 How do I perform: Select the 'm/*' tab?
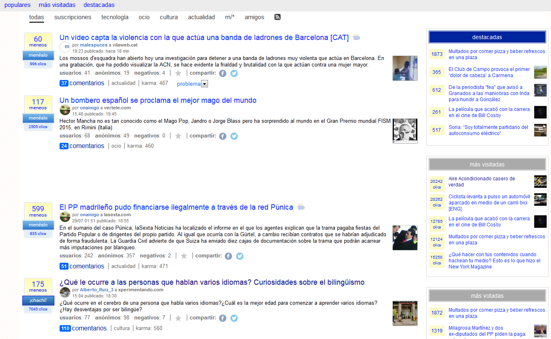230,17
